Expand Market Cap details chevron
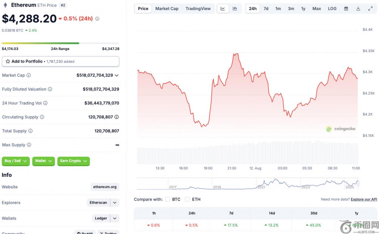 pyautogui.click(x=117, y=75)
